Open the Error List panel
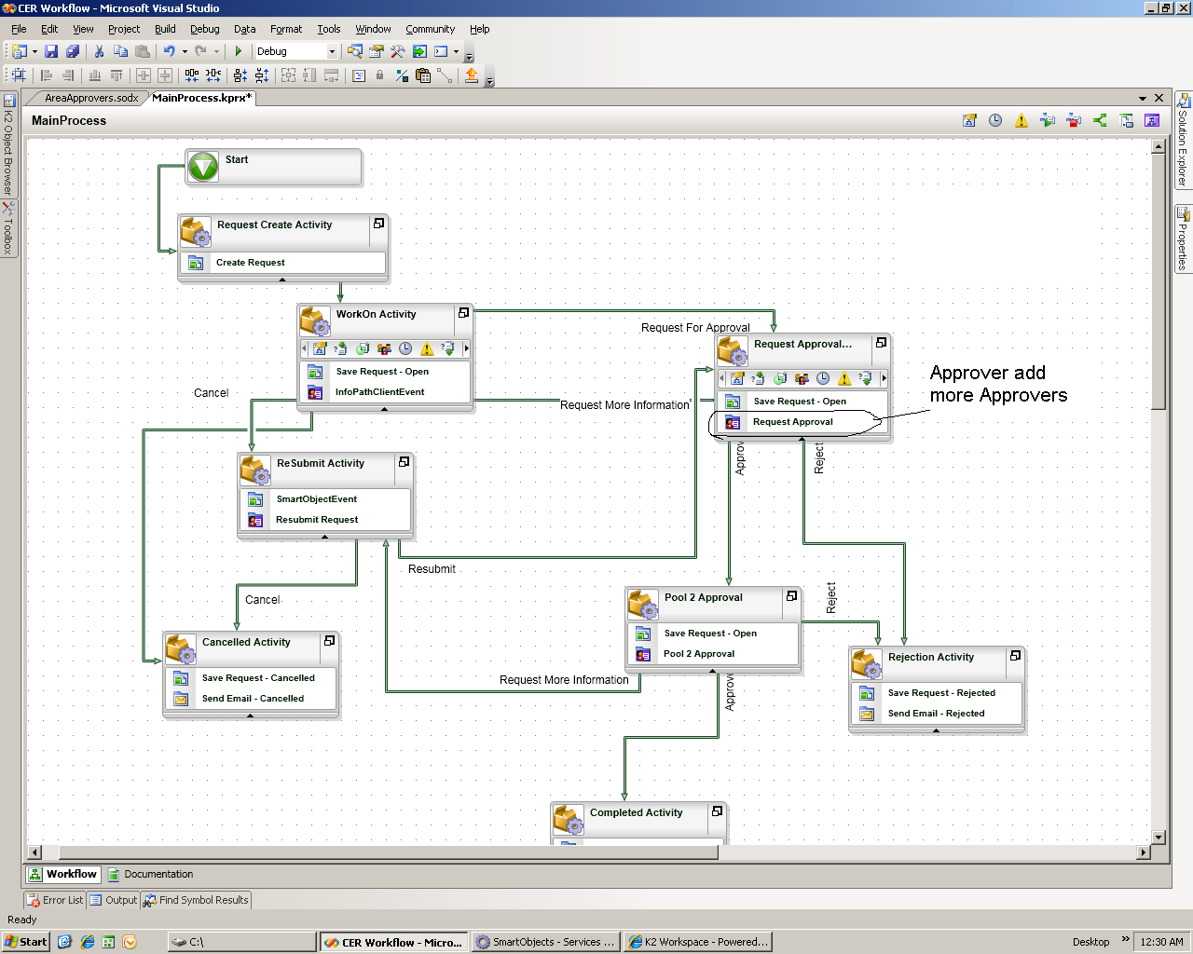 pos(55,900)
